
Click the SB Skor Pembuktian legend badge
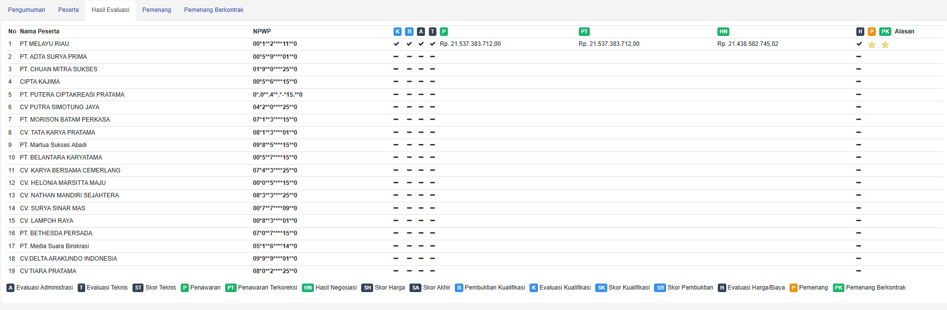(660, 288)
